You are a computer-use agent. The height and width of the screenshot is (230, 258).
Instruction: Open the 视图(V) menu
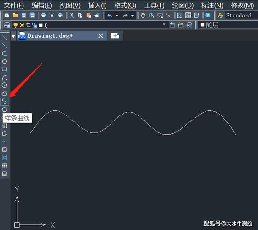(x=70, y=6)
